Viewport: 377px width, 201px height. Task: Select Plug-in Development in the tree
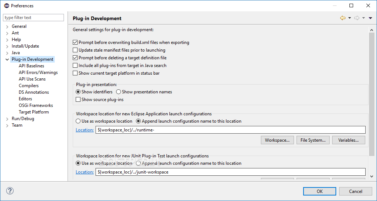tap(32, 59)
